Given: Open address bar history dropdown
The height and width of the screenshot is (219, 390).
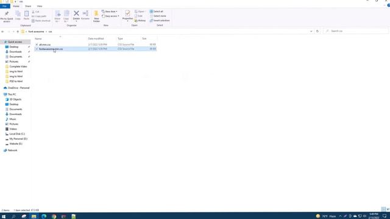Looking at the screenshot, I should (311, 31).
